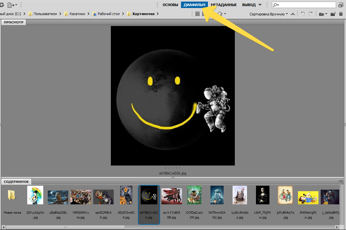Switch to the ОСНОВЫ workspace

[170, 5]
